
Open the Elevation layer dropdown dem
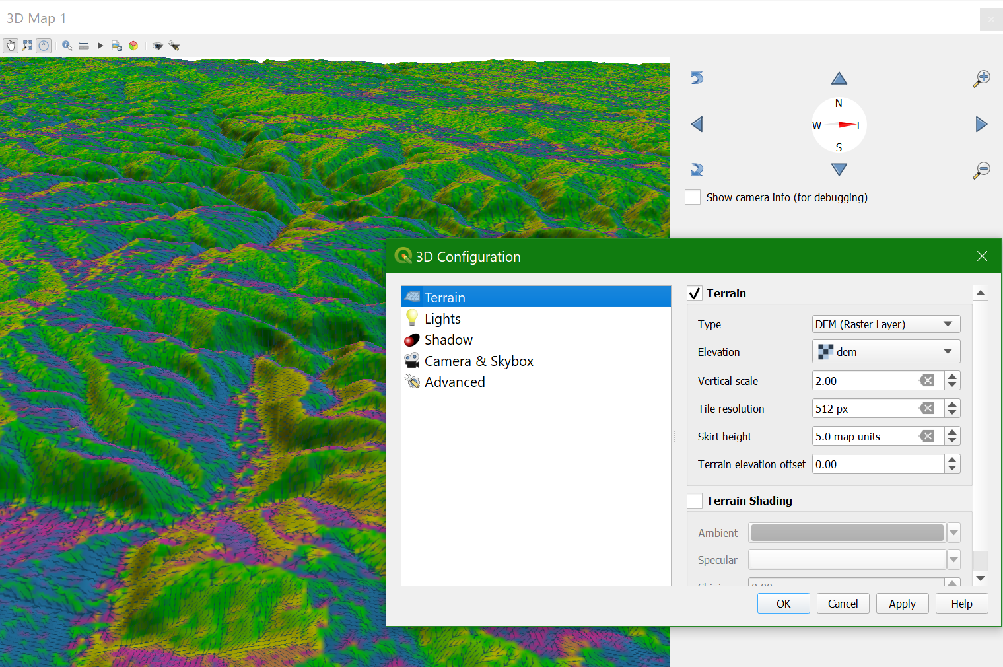pyautogui.click(x=886, y=351)
